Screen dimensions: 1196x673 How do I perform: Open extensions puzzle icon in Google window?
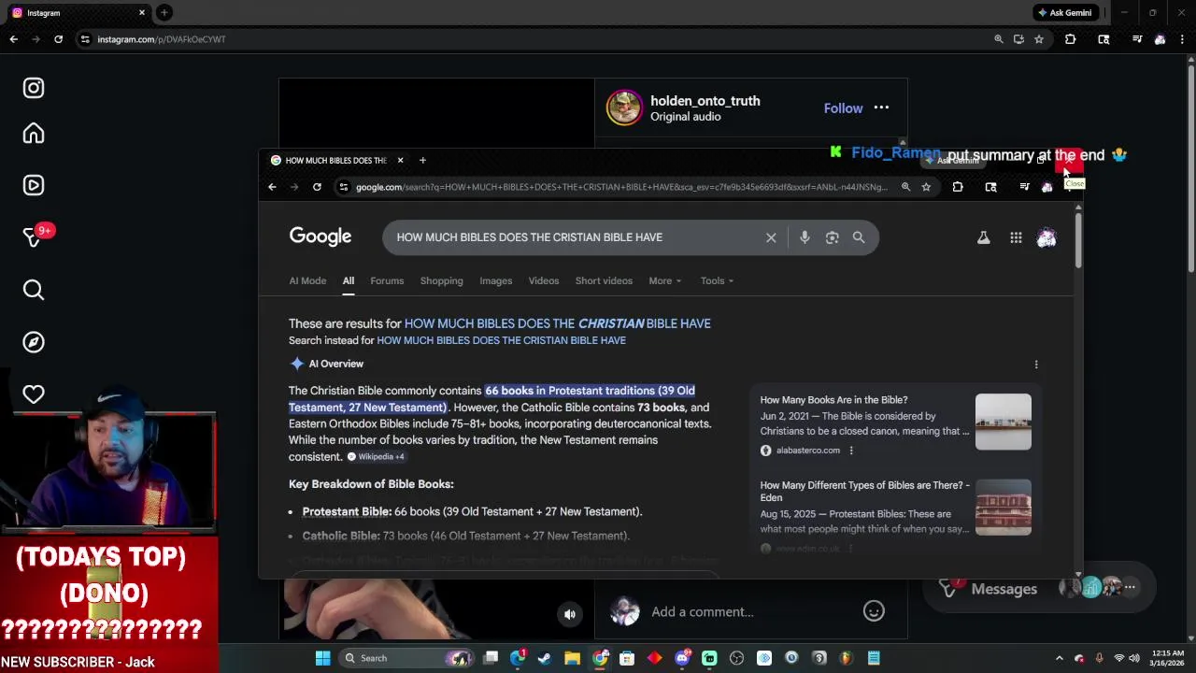click(x=958, y=187)
